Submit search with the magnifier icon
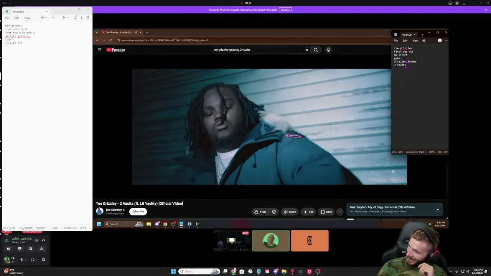Viewport: 491px width, 276px height. (x=316, y=50)
